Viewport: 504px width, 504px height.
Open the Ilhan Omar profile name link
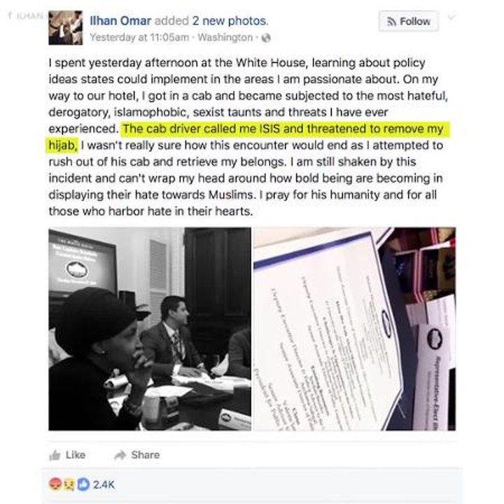click(x=120, y=21)
